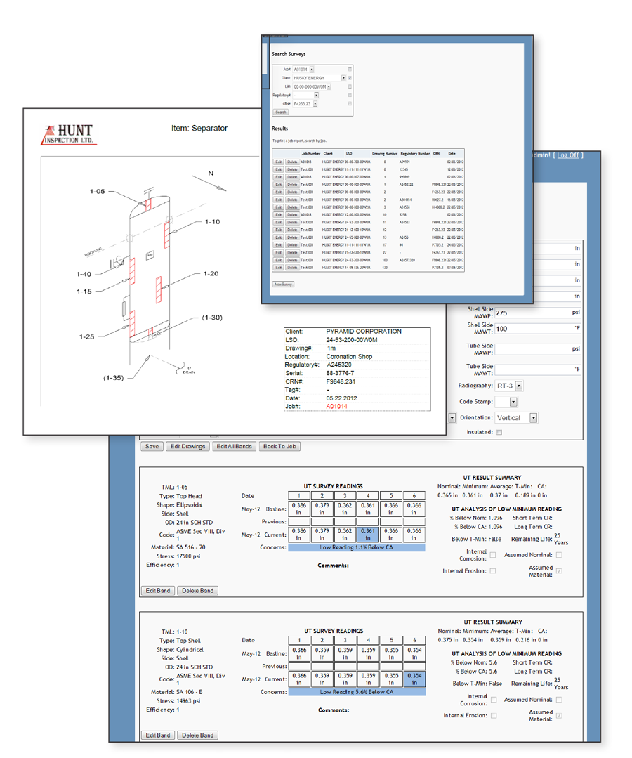Uncheck the Client filter checkbox in Search Surveys
Image resolution: width=632 pixels, height=758 pixels.
coord(350,78)
